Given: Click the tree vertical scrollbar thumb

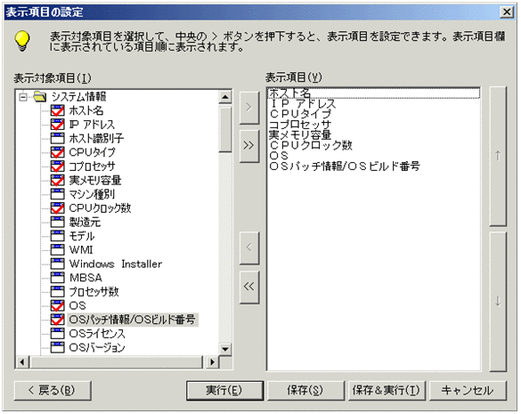Looking at the screenshot, I should click(x=225, y=130).
